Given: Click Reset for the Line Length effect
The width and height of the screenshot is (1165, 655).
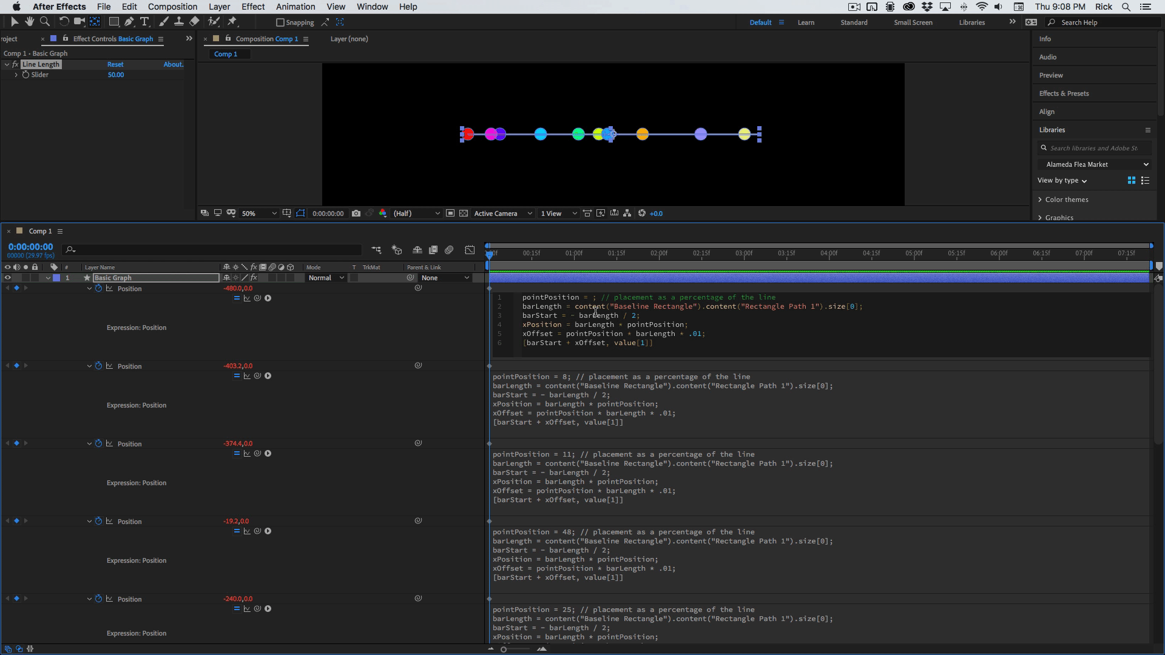Looking at the screenshot, I should click(x=115, y=64).
